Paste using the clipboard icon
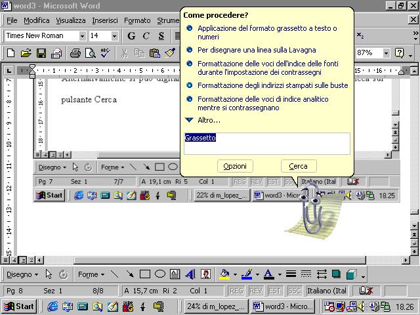 [x=155, y=52]
